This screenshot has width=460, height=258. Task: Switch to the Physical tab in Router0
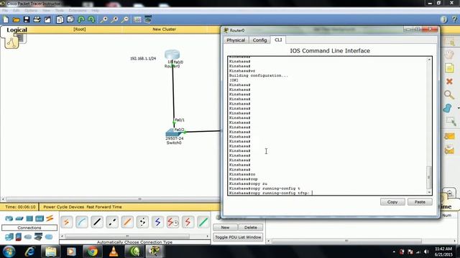point(236,40)
